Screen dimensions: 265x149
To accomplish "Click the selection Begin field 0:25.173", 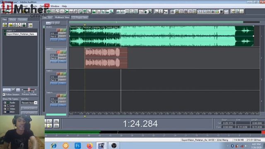I will pos(228,123).
